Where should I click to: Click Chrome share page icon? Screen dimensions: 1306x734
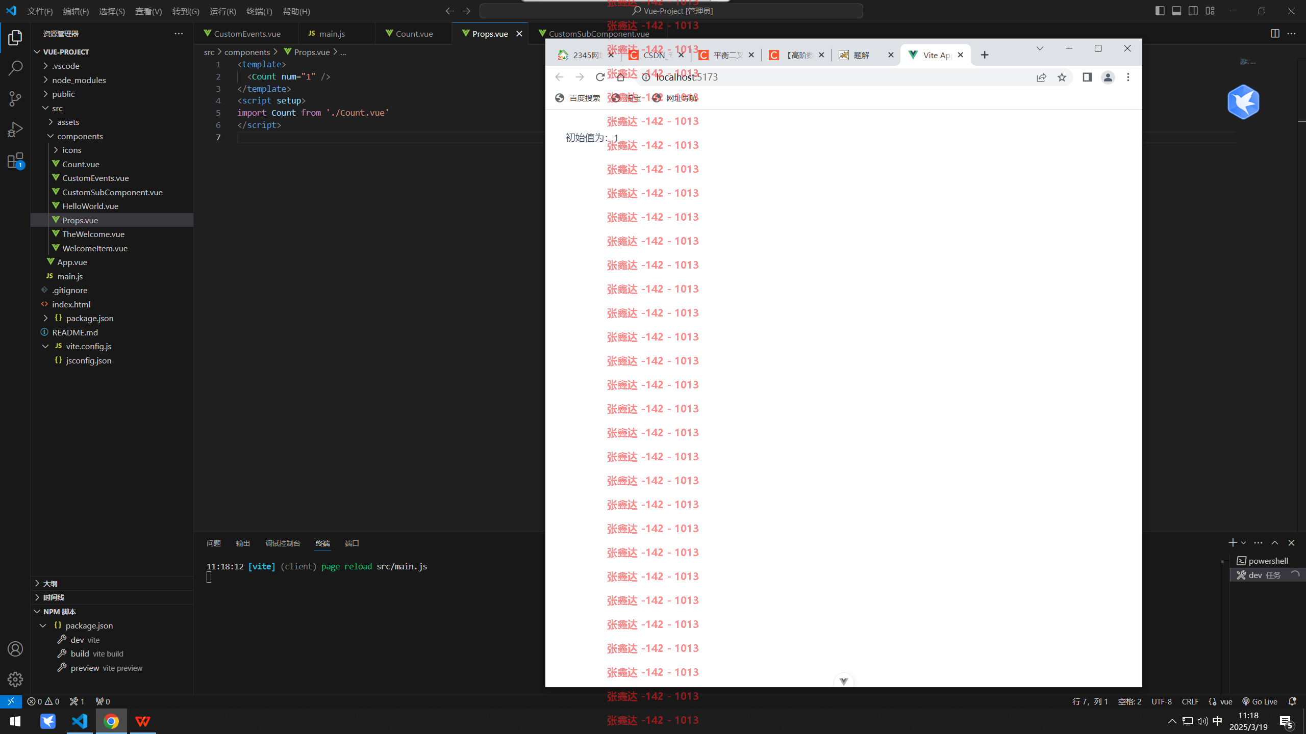point(1041,77)
